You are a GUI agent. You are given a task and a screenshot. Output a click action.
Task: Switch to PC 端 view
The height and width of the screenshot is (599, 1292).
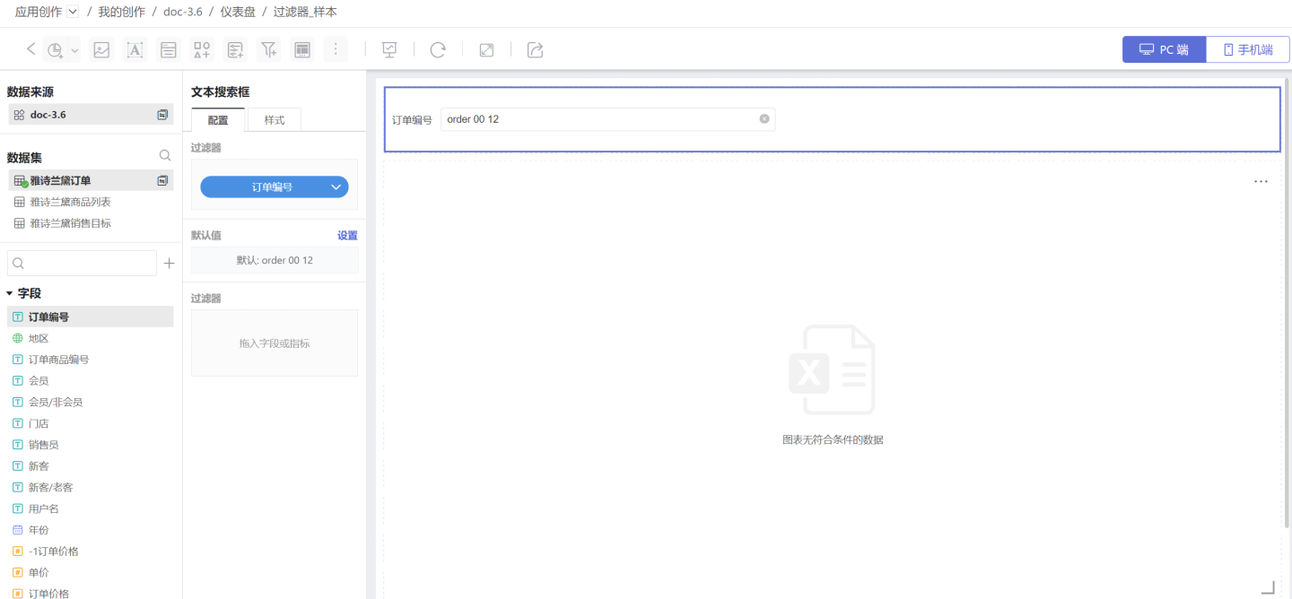1164,49
